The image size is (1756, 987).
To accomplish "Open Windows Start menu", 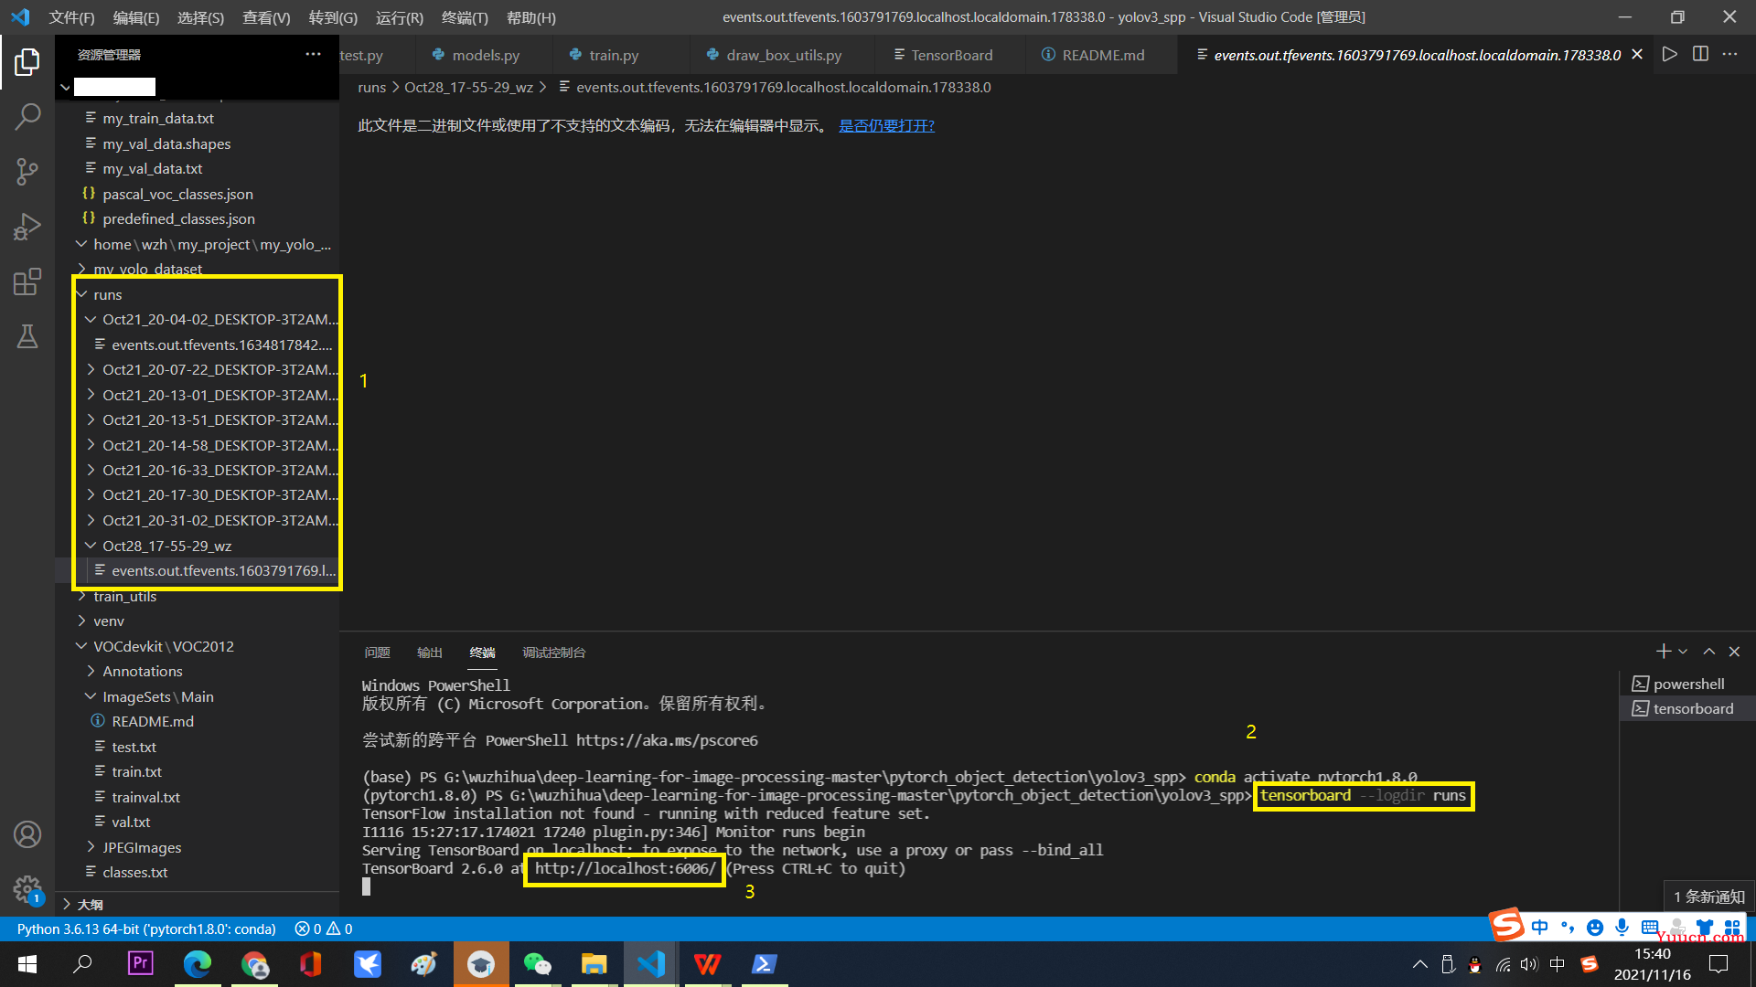I will tap(27, 964).
